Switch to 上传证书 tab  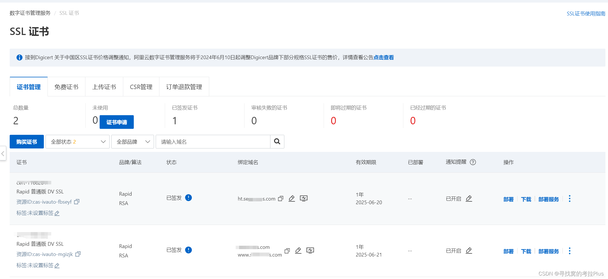(x=104, y=87)
